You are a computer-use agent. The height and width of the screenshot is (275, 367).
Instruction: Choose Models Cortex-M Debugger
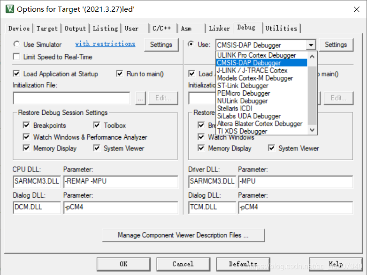tap(261, 78)
